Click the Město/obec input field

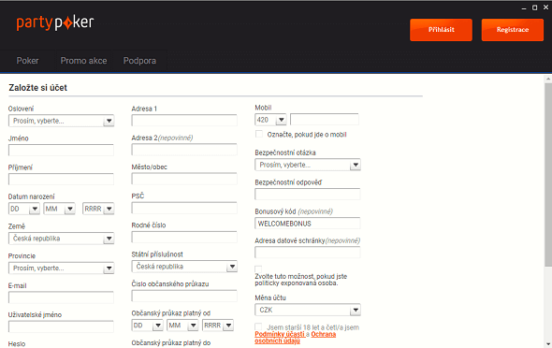pyautogui.click(x=184, y=179)
